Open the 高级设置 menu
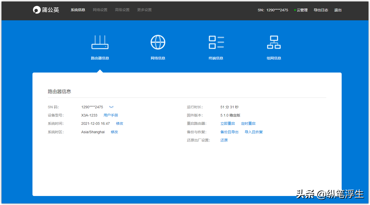 click(x=122, y=10)
